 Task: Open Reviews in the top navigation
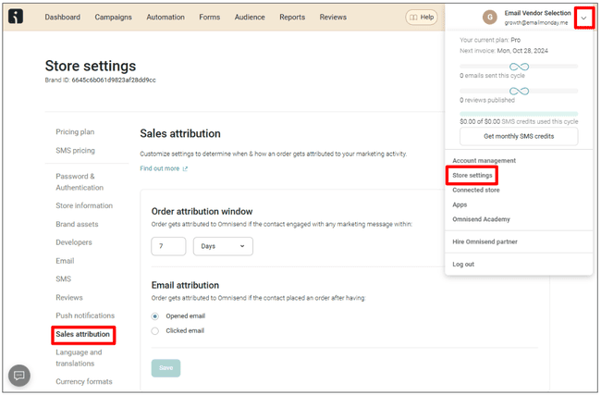click(333, 18)
